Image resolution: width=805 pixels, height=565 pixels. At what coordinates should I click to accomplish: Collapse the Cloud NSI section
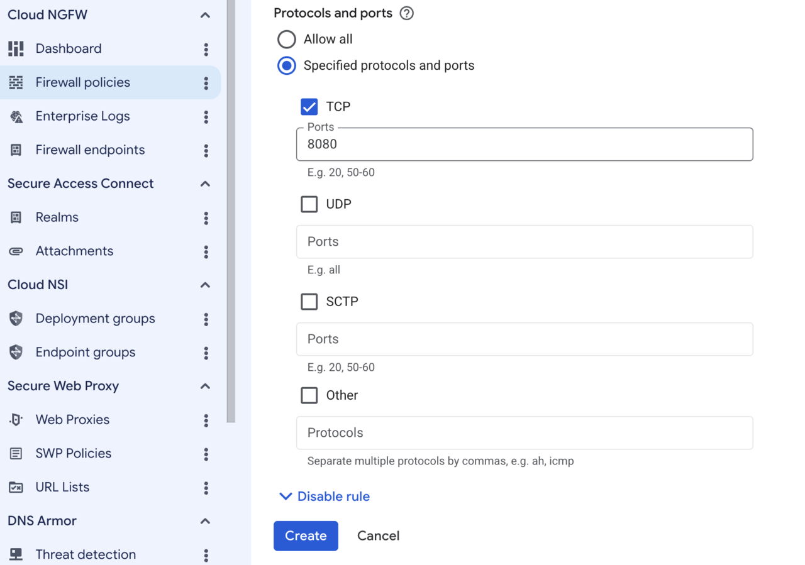point(205,285)
